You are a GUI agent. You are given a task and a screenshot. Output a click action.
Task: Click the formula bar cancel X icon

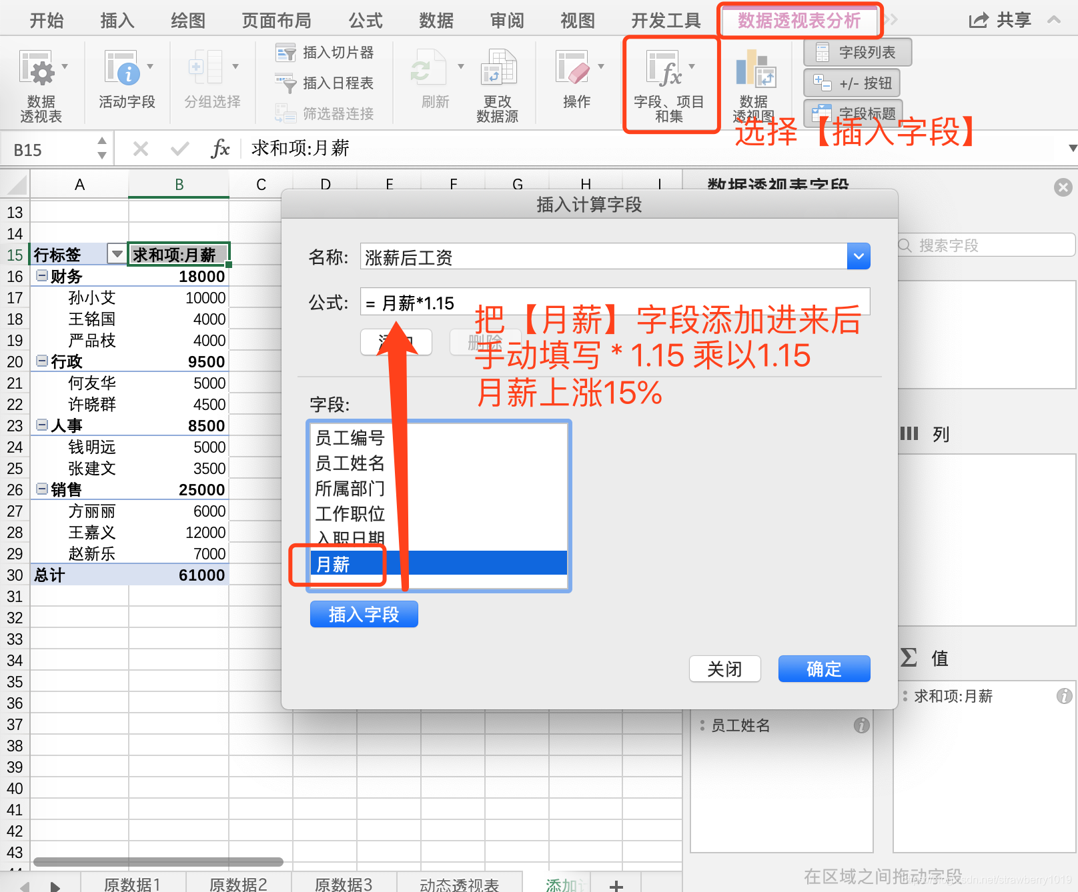click(x=141, y=148)
